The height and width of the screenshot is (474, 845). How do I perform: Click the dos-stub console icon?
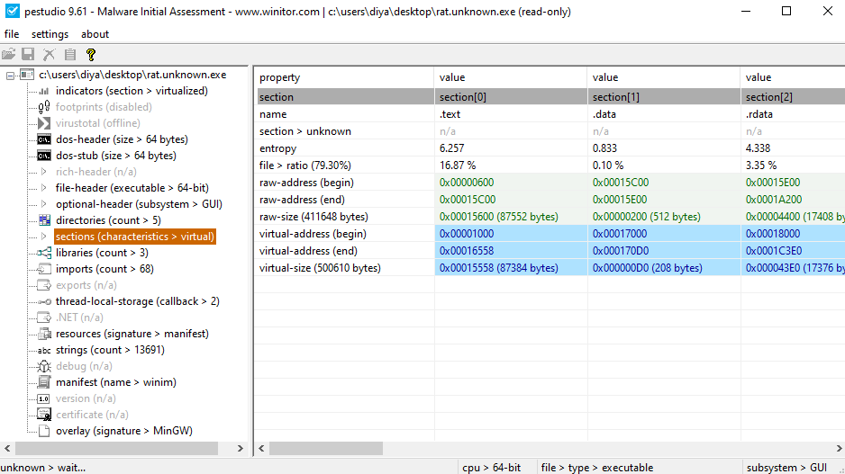pyautogui.click(x=43, y=156)
